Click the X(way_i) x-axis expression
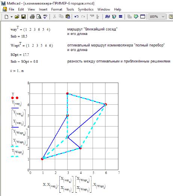The image size is (173, 196). point(52,185)
